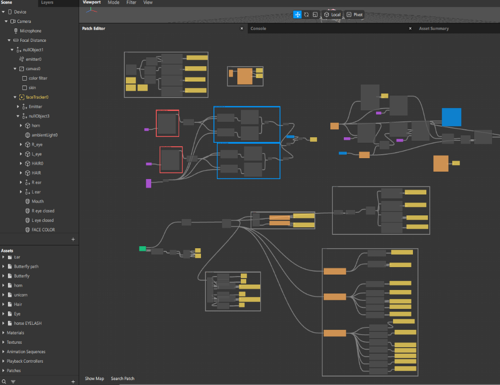Viewport: 500px width, 385px height.
Task: Click the R ear null object icon
Action: (28, 183)
